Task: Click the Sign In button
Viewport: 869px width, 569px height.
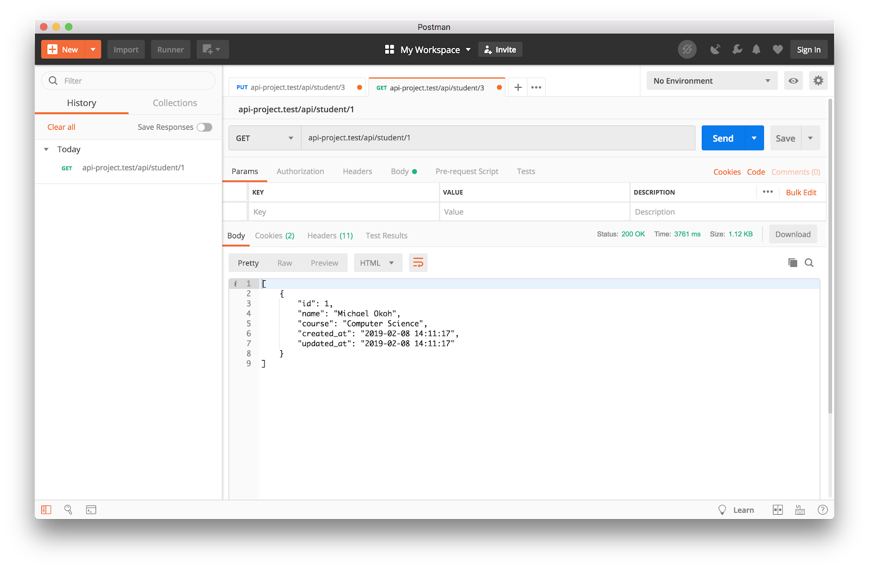Action: [x=809, y=49]
